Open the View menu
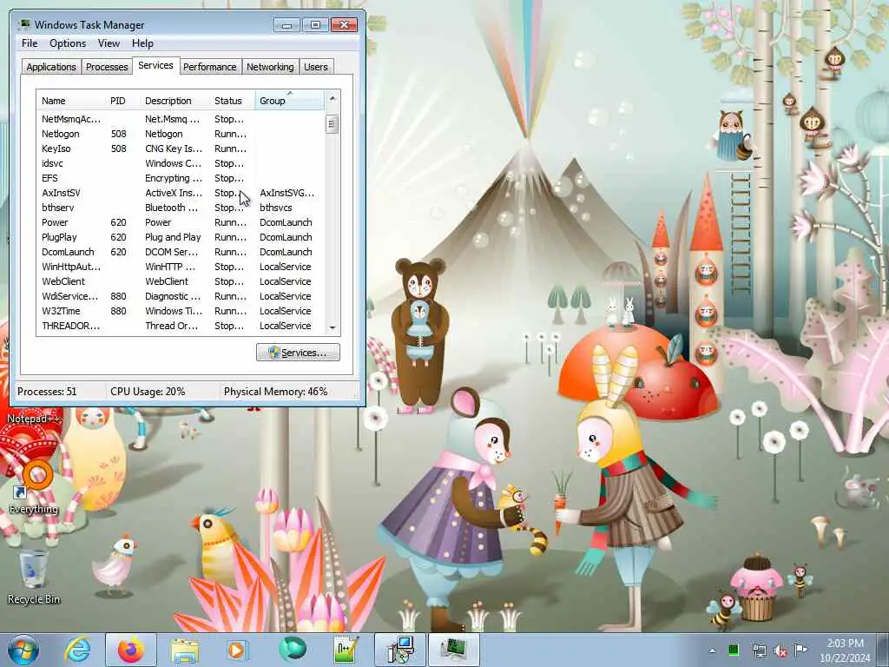Screen dimensions: 889x667 pos(109,43)
